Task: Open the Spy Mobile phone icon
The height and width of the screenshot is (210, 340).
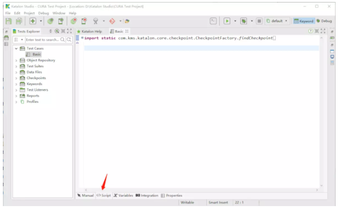Action: (x=61, y=21)
